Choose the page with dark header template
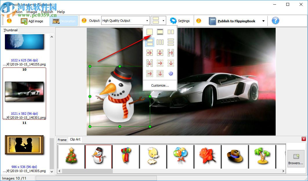 point(160,32)
